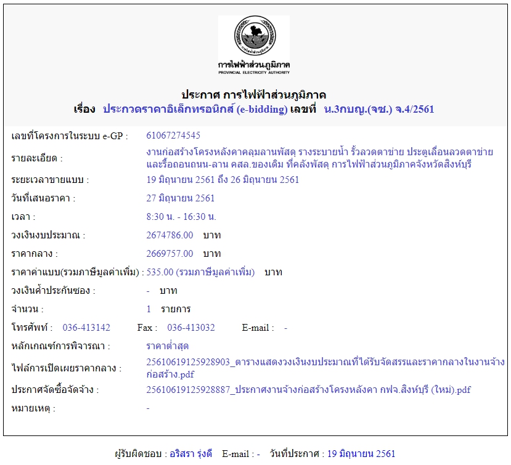Select the date range 19 มิถุนายน 2561 ถึง 26 มิถุนายน
This screenshot has width=511, height=465.
[223, 179]
